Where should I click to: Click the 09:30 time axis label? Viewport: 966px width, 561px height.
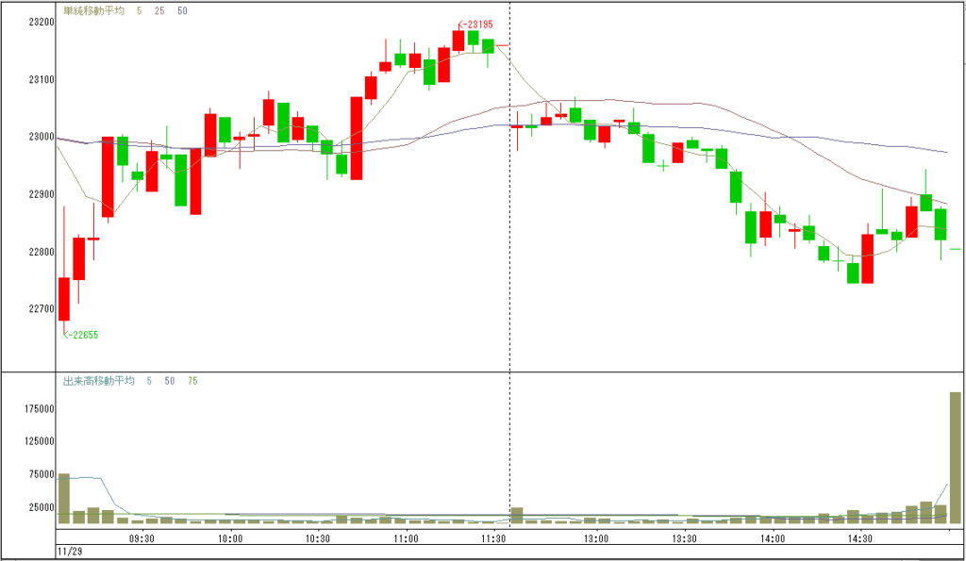tap(142, 538)
